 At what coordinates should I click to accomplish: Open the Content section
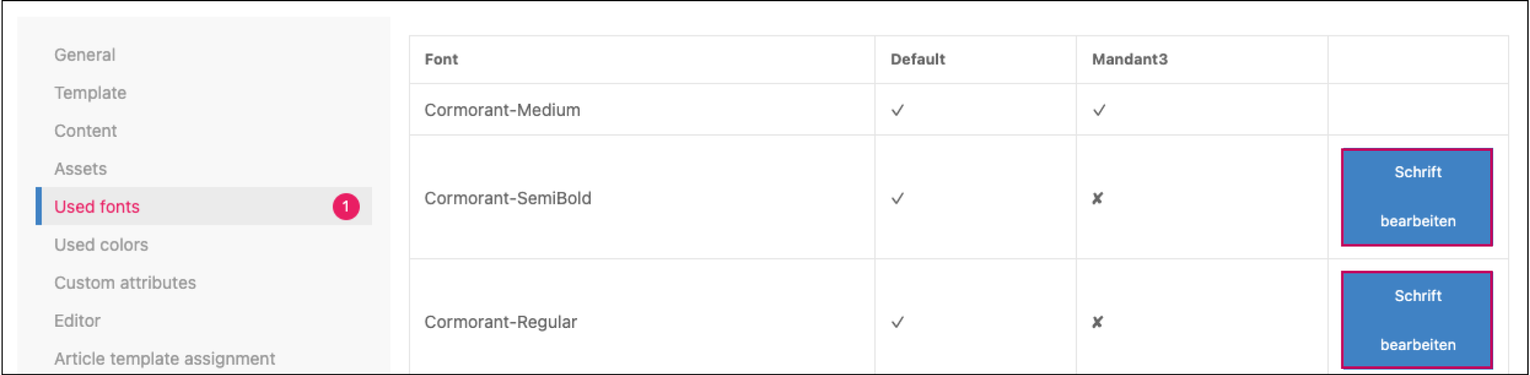[x=85, y=131]
